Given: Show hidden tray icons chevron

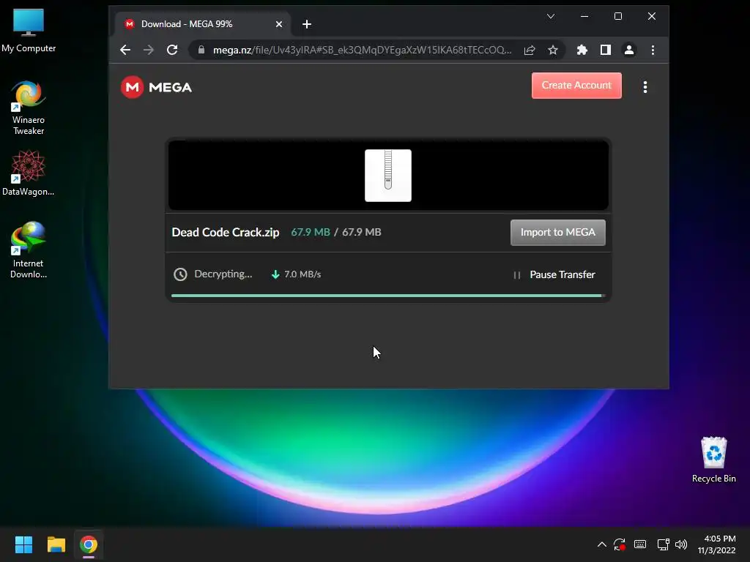Looking at the screenshot, I should [x=602, y=544].
